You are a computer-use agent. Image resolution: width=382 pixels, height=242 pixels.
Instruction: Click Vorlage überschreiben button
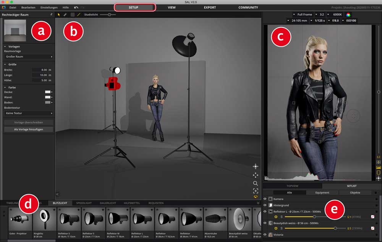29,123
